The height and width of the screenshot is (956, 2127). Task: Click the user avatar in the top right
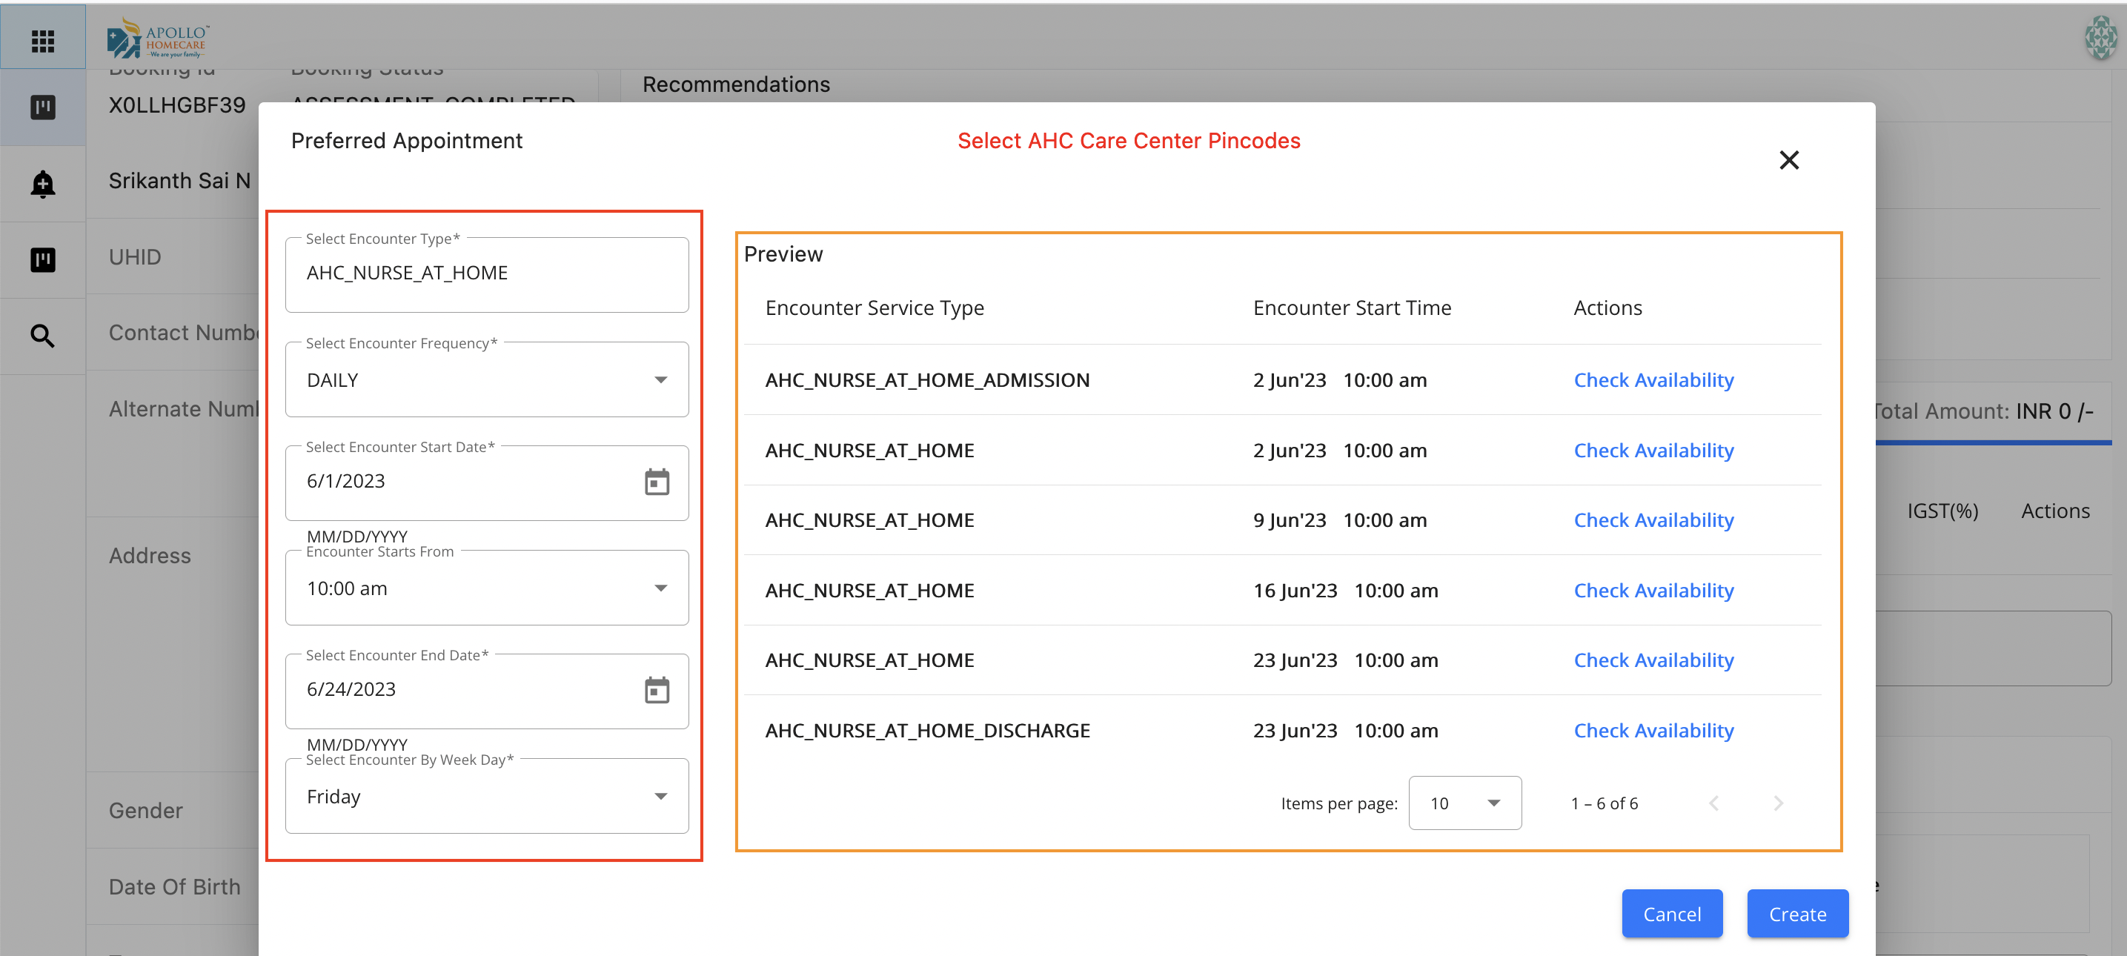[x=2100, y=38]
